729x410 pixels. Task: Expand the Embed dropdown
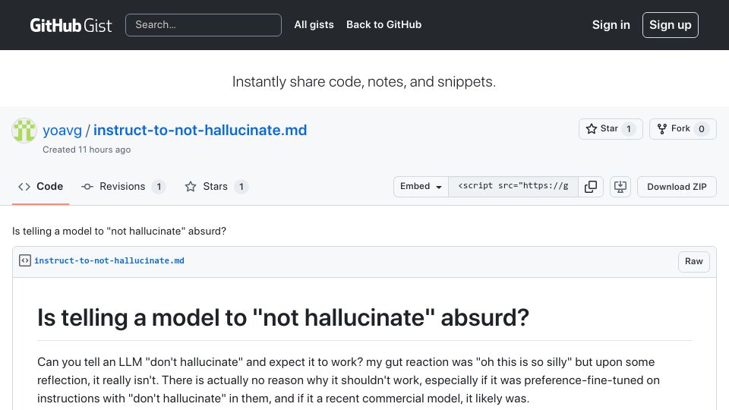point(421,187)
